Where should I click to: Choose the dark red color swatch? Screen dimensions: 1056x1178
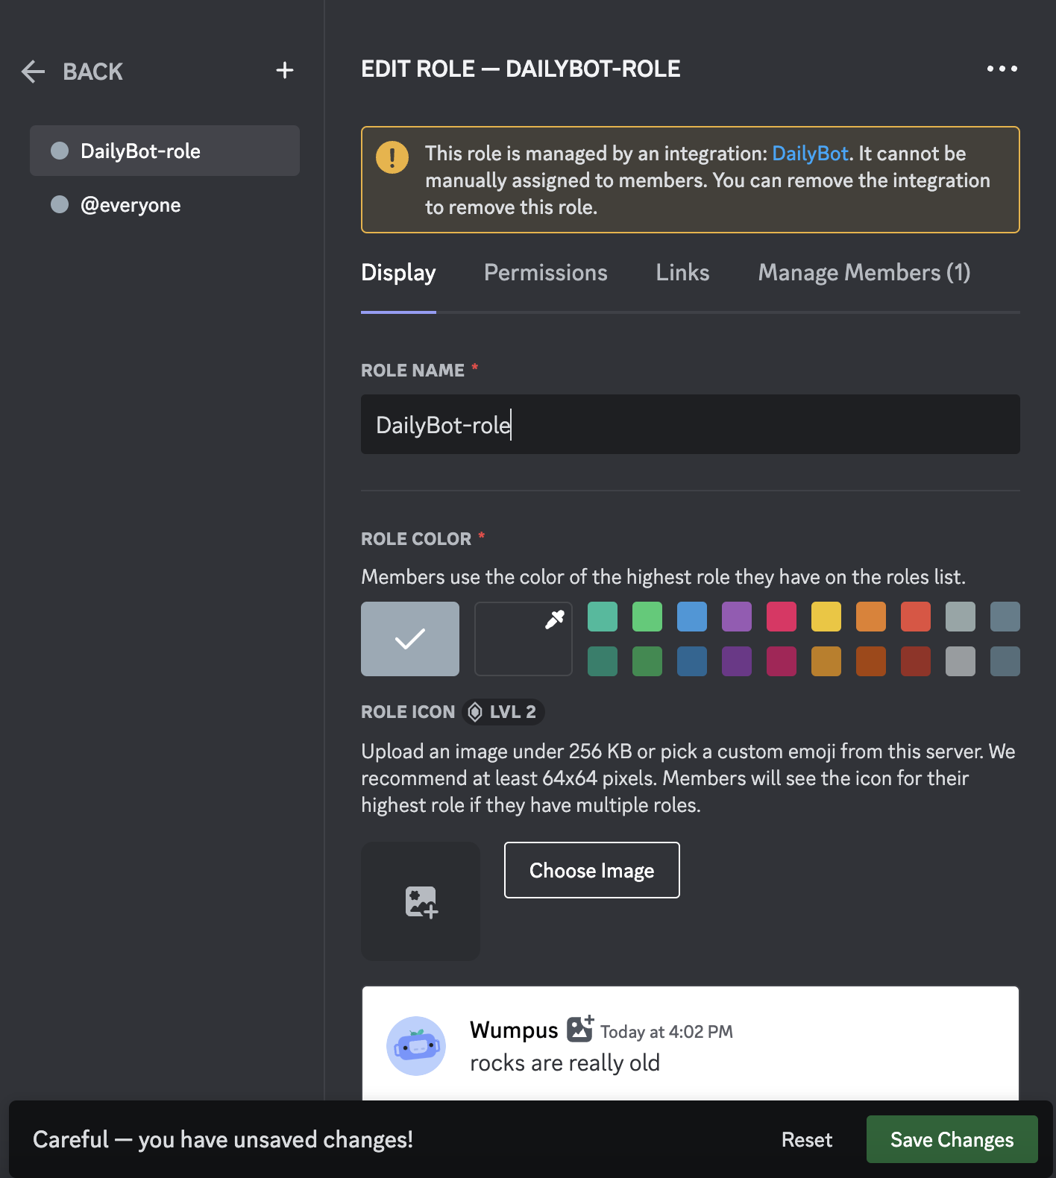tap(916, 661)
